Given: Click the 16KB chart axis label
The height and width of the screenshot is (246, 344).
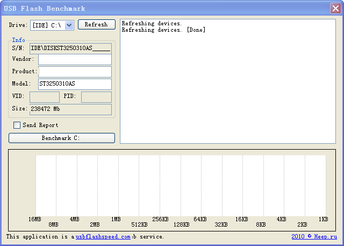Looking at the screenshot, I should 242,219.
